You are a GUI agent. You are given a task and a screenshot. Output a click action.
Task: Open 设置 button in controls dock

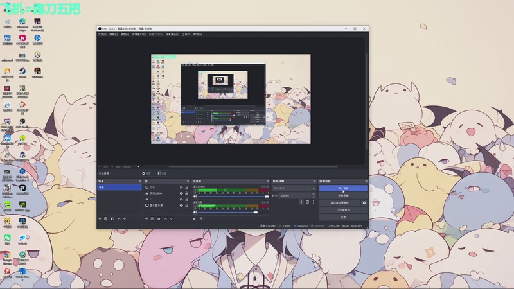(x=343, y=217)
